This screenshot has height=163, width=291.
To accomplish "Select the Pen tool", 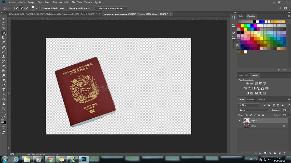I will [x=4, y=85].
